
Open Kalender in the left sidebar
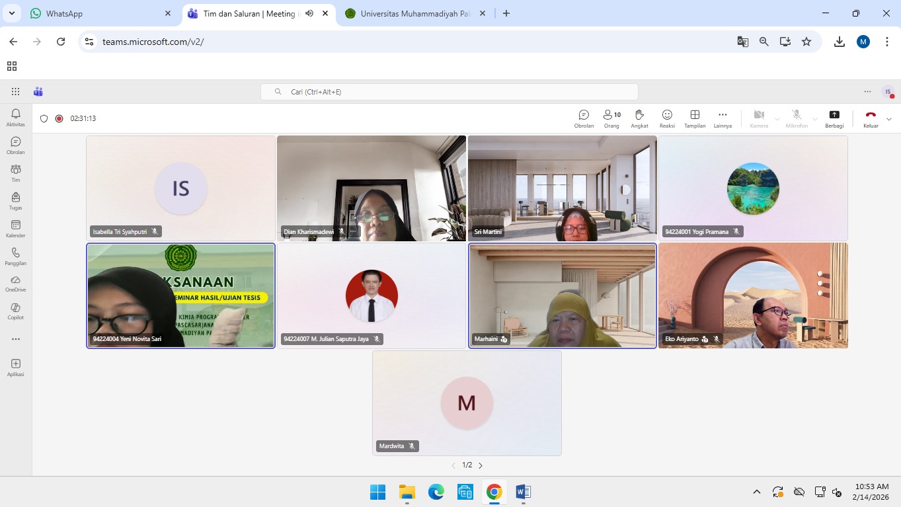16,229
